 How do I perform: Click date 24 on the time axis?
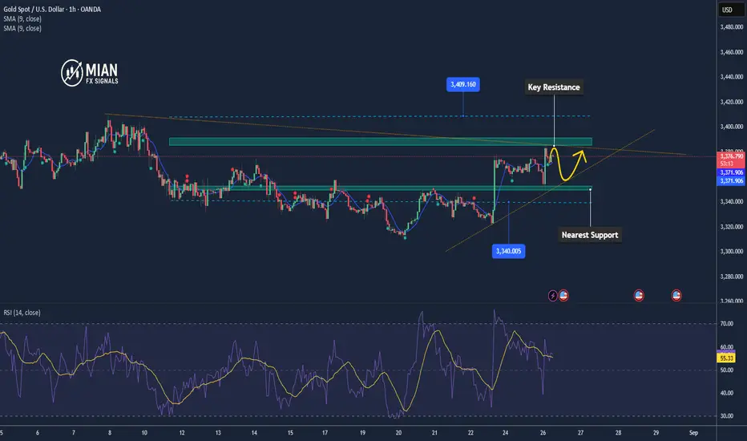coord(505,433)
